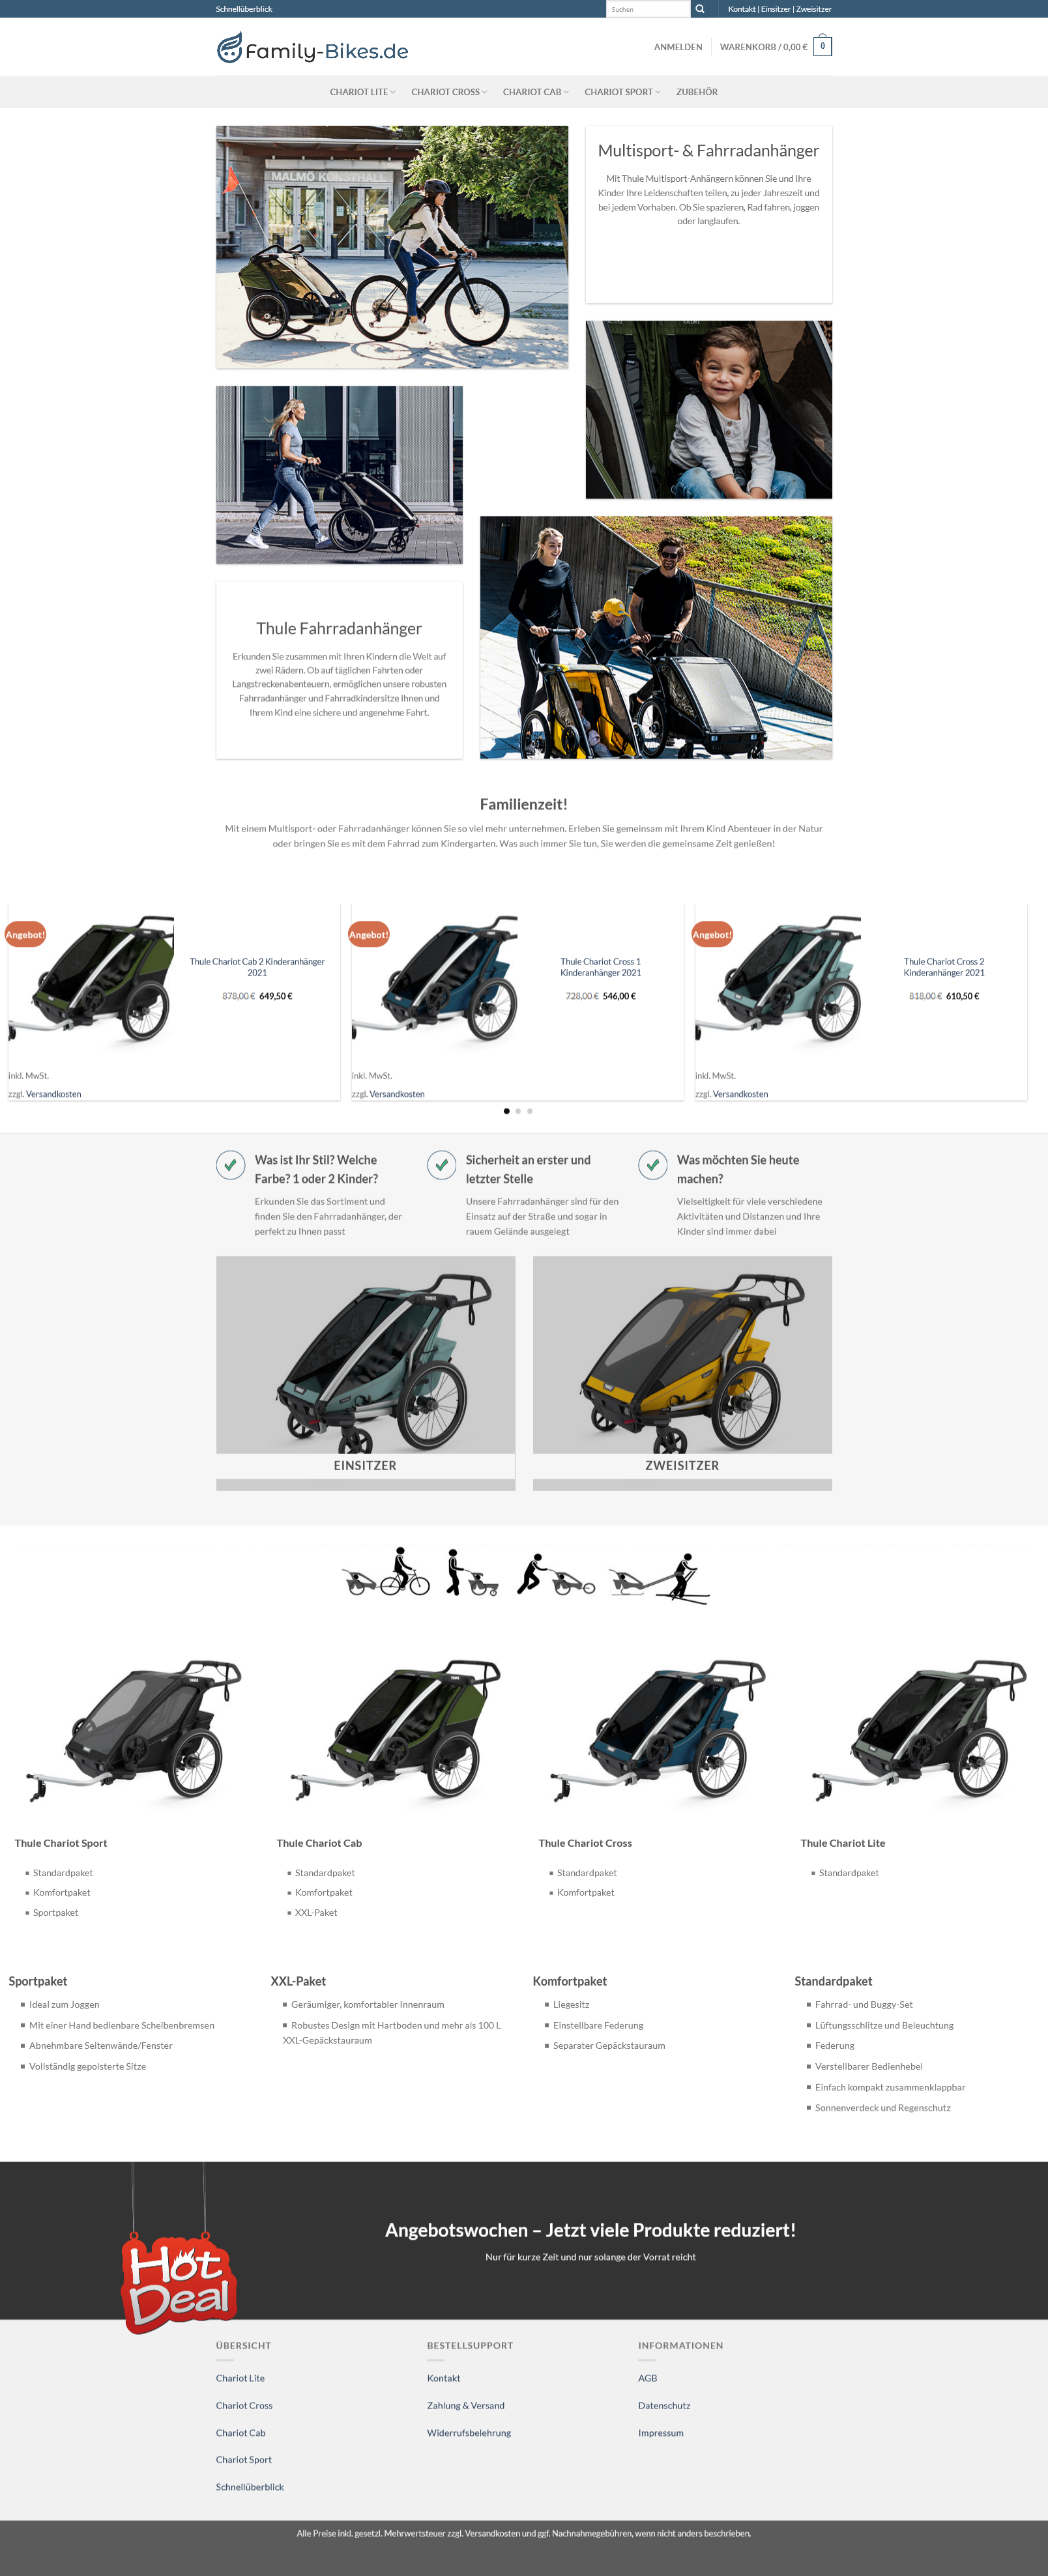Open the Zubehör menu item

point(697,92)
